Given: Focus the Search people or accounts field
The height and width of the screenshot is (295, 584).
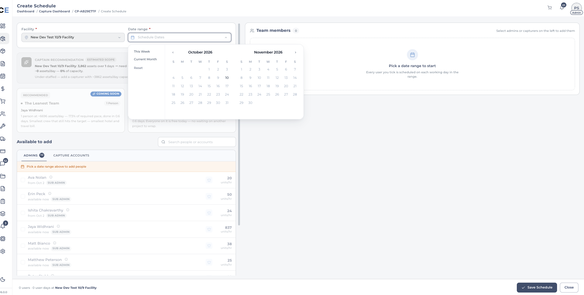Looking at the screenshot, I should tap(197, 142).
